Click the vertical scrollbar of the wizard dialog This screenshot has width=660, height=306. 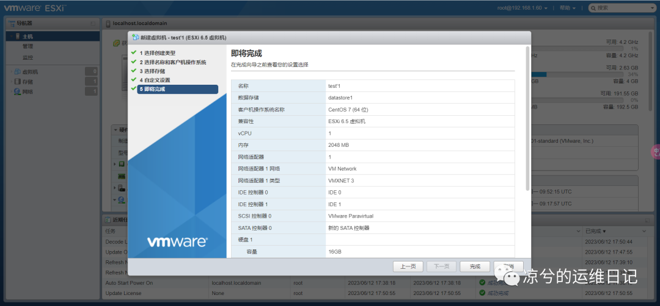pyautogui.click(x=527, y=118)
